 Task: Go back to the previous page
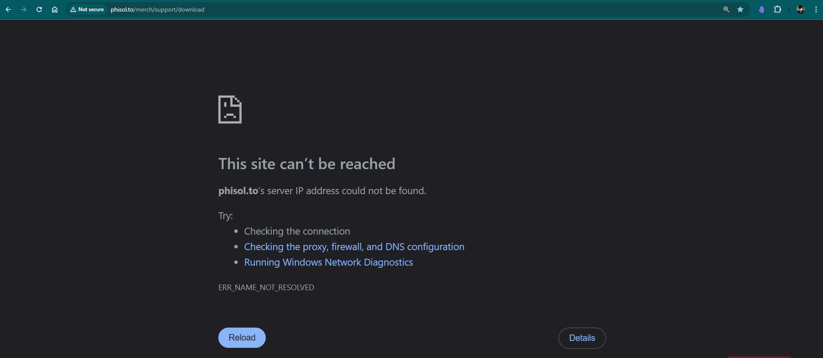[8, 9]
